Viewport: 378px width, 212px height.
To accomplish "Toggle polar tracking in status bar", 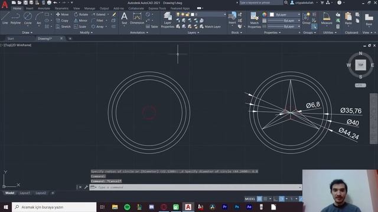I will coord(282,199).
